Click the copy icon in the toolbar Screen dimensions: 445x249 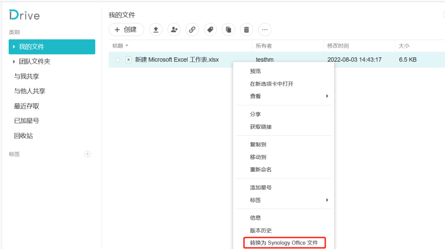[228, 29]
